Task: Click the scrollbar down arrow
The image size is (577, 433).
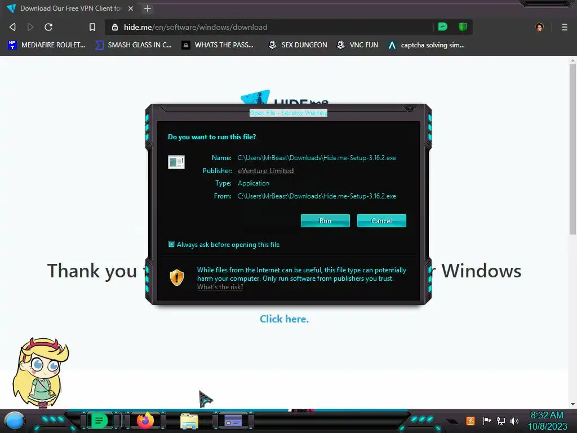Action: tap(572, 404)
